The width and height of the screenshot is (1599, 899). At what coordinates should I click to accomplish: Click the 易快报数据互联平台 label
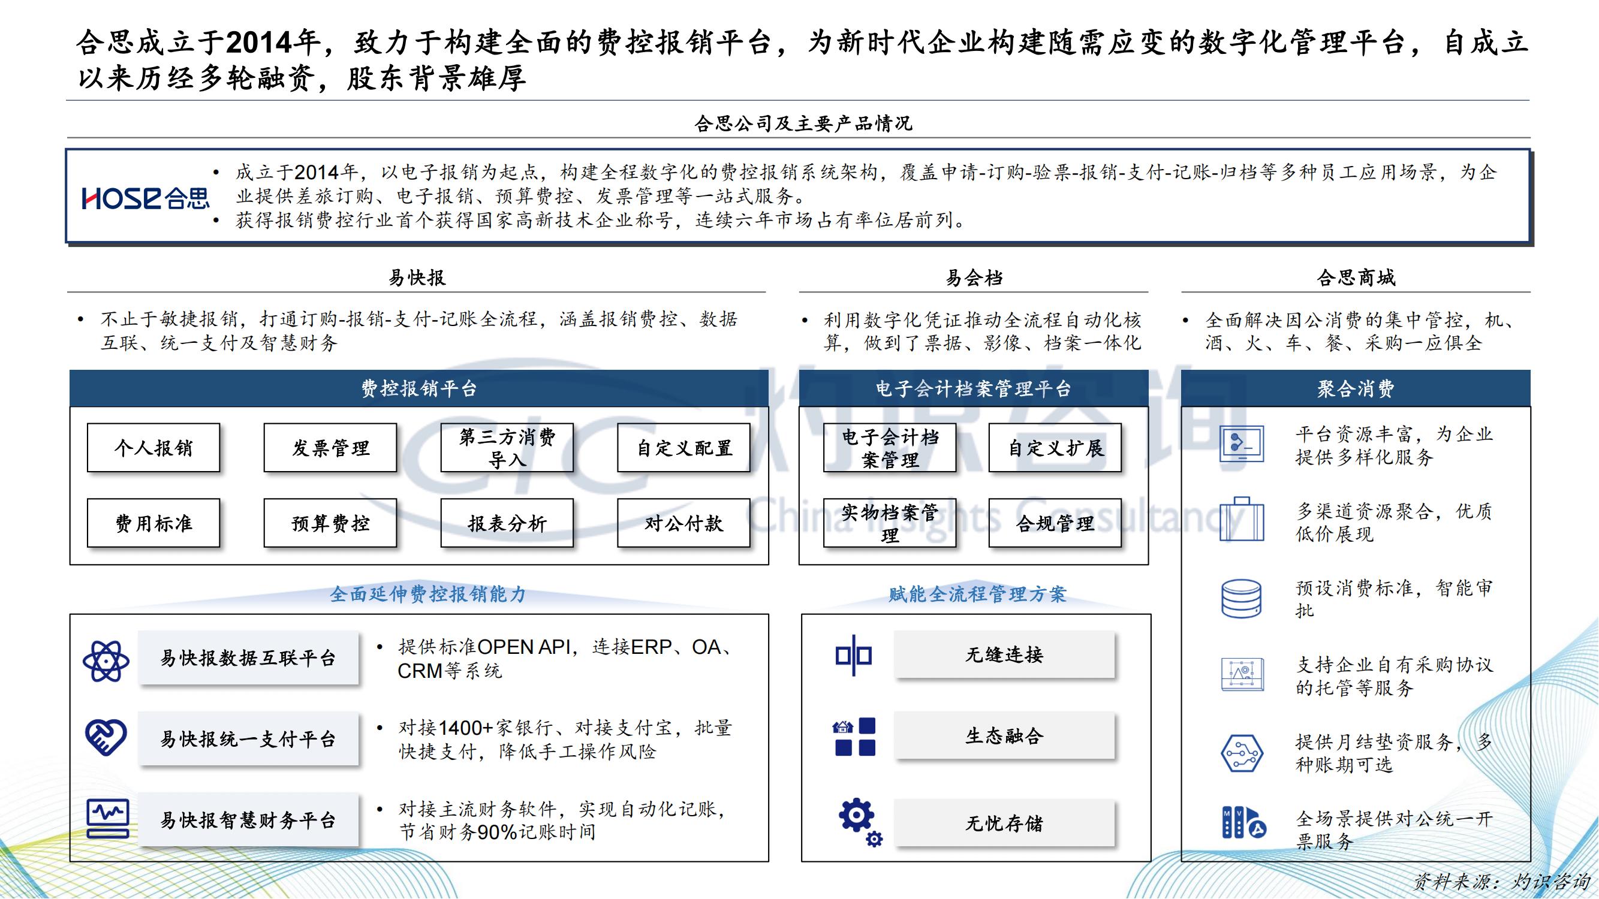tap(248, 657)
